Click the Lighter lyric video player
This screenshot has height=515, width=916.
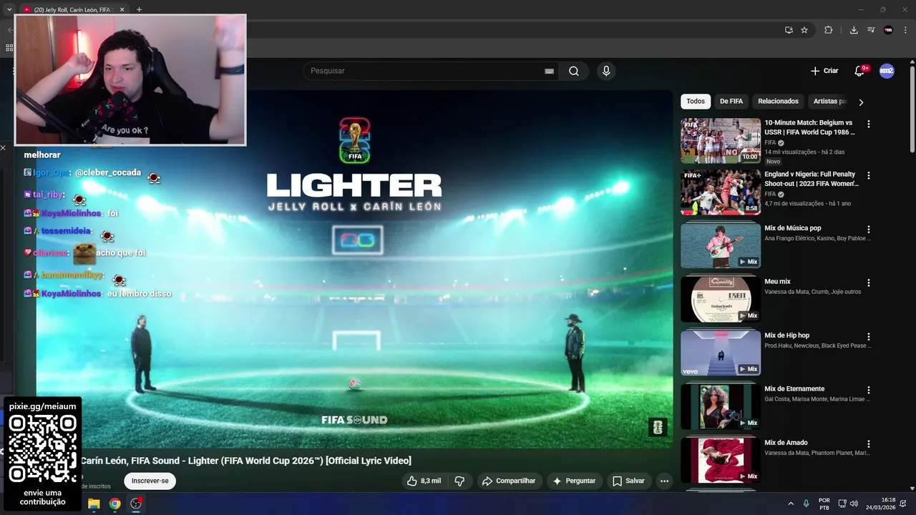click(354, 269)
